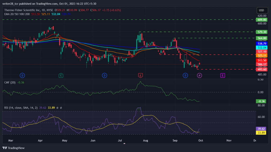Click the May label on the time axis
This screenshot has width=271, height=152.
tap(65, 141)
